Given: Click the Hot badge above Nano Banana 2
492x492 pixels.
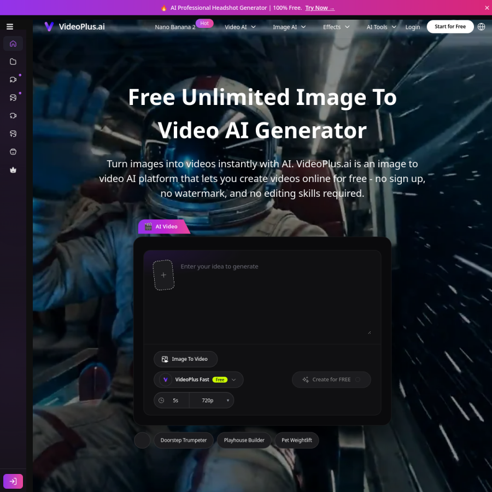Looking at the screenshot, I should (x=204, y=23).
